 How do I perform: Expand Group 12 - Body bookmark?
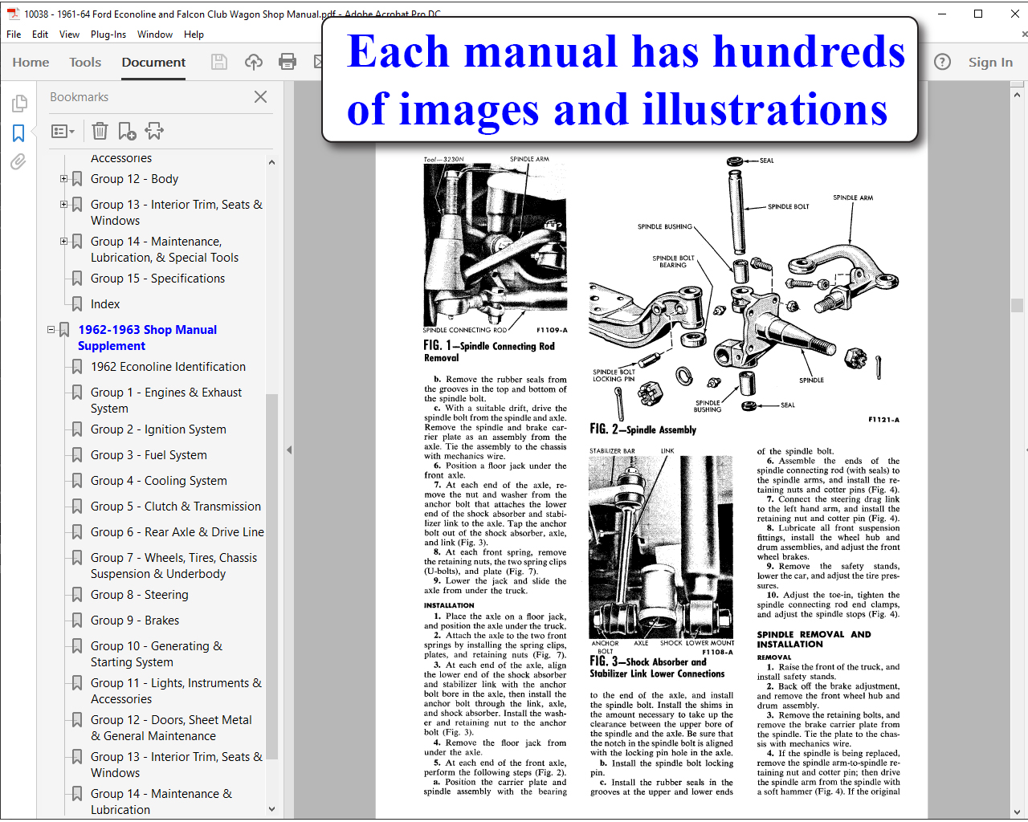[x=63, y=179]
